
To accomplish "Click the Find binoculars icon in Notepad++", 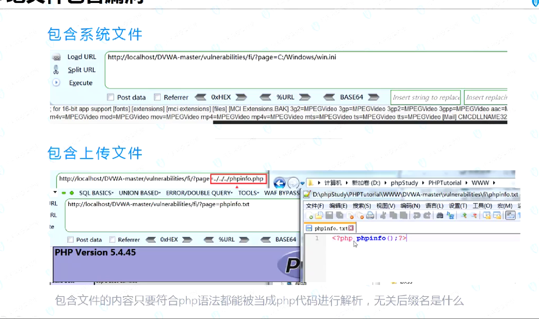I will pyautogui.click(x=440, y=215).
